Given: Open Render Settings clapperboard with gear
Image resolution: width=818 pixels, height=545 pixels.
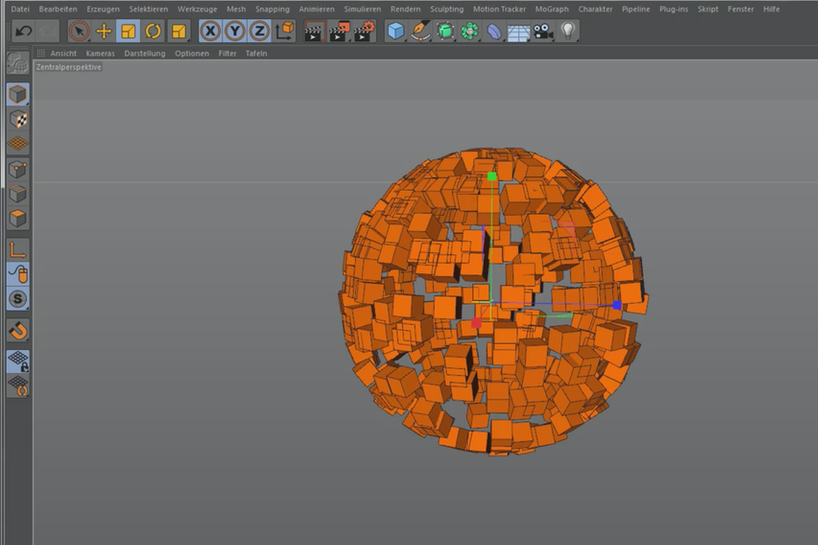Looking at the screenshot, I should pos(364,31).
